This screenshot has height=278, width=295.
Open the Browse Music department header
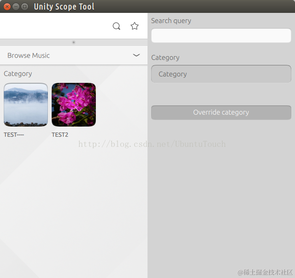tap(74, 55)
